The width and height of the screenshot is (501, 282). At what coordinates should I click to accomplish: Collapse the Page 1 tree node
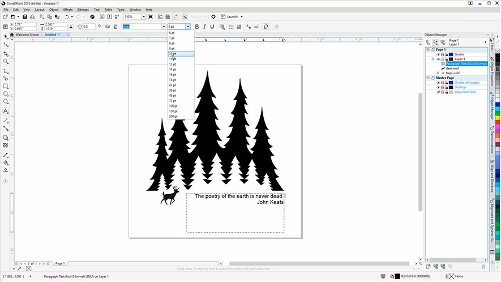[427, 50]
